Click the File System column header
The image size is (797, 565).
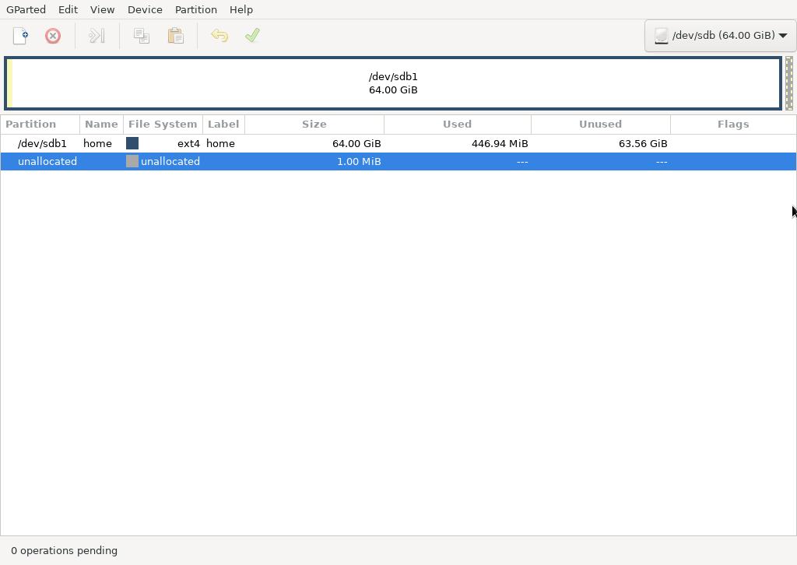[x=163, y=125]
